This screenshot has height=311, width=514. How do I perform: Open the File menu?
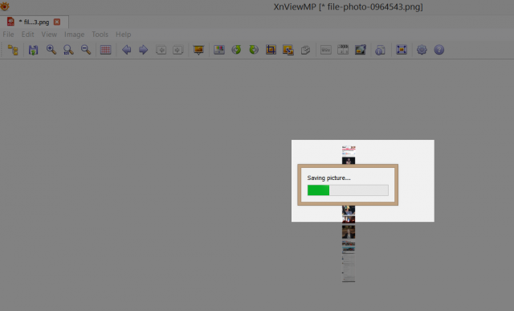click(x=8, y=35)
